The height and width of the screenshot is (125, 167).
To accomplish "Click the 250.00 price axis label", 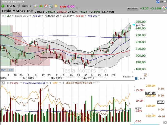I will pyautogui.click(x=141, y=22).
